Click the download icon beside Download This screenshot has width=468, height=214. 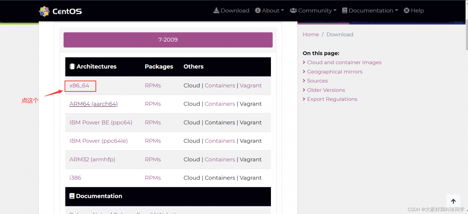pos(216,11)
